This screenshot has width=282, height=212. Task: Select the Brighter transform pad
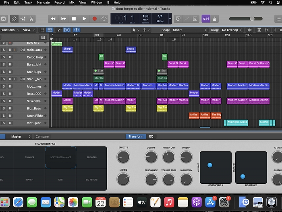tap(91, 157)
